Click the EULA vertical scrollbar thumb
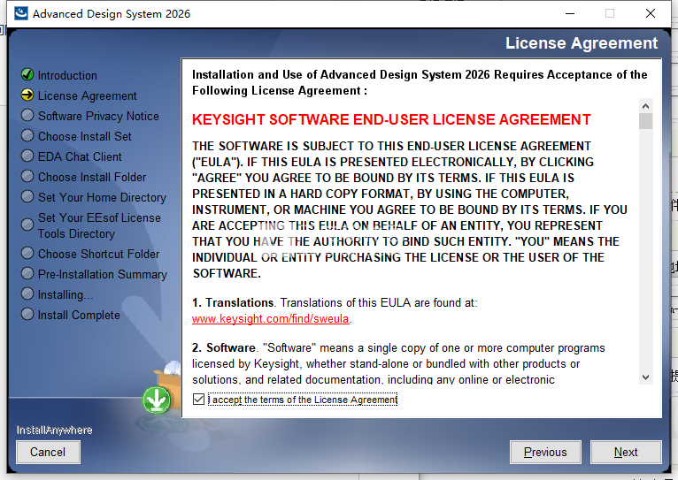678x480 pixels. [x=645, y=121]
